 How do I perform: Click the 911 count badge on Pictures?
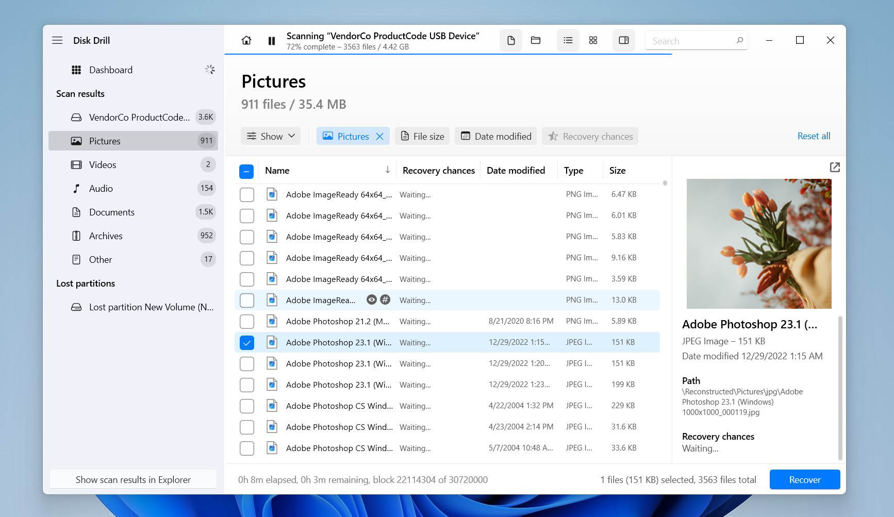pyautogui.click(x=206, y=141)
